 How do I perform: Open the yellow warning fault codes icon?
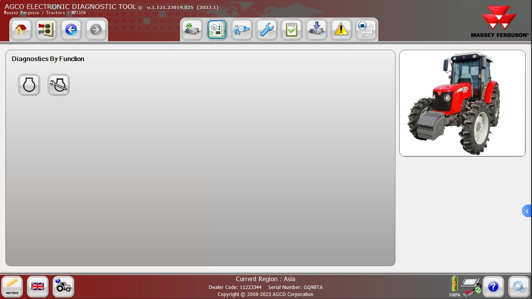click(341, 30)
